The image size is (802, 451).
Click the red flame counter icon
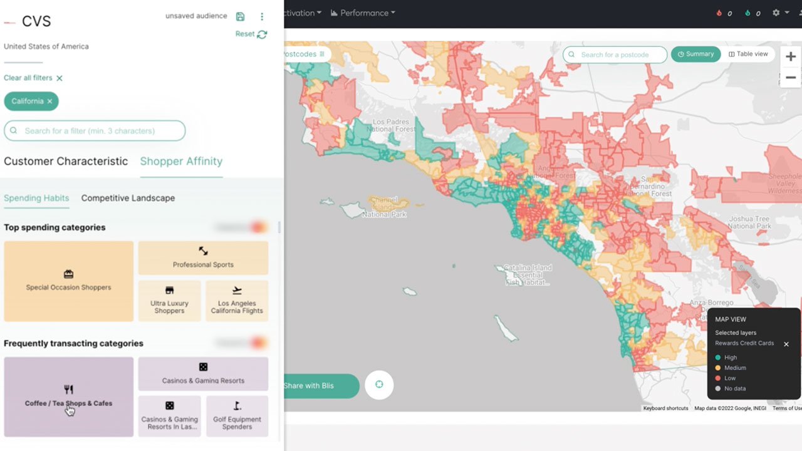click(719, 13)
